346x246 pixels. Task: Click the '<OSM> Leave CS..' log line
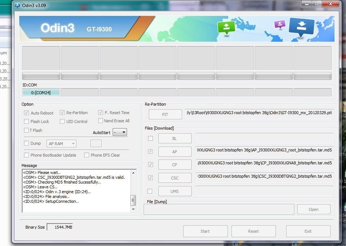[40, 187]
